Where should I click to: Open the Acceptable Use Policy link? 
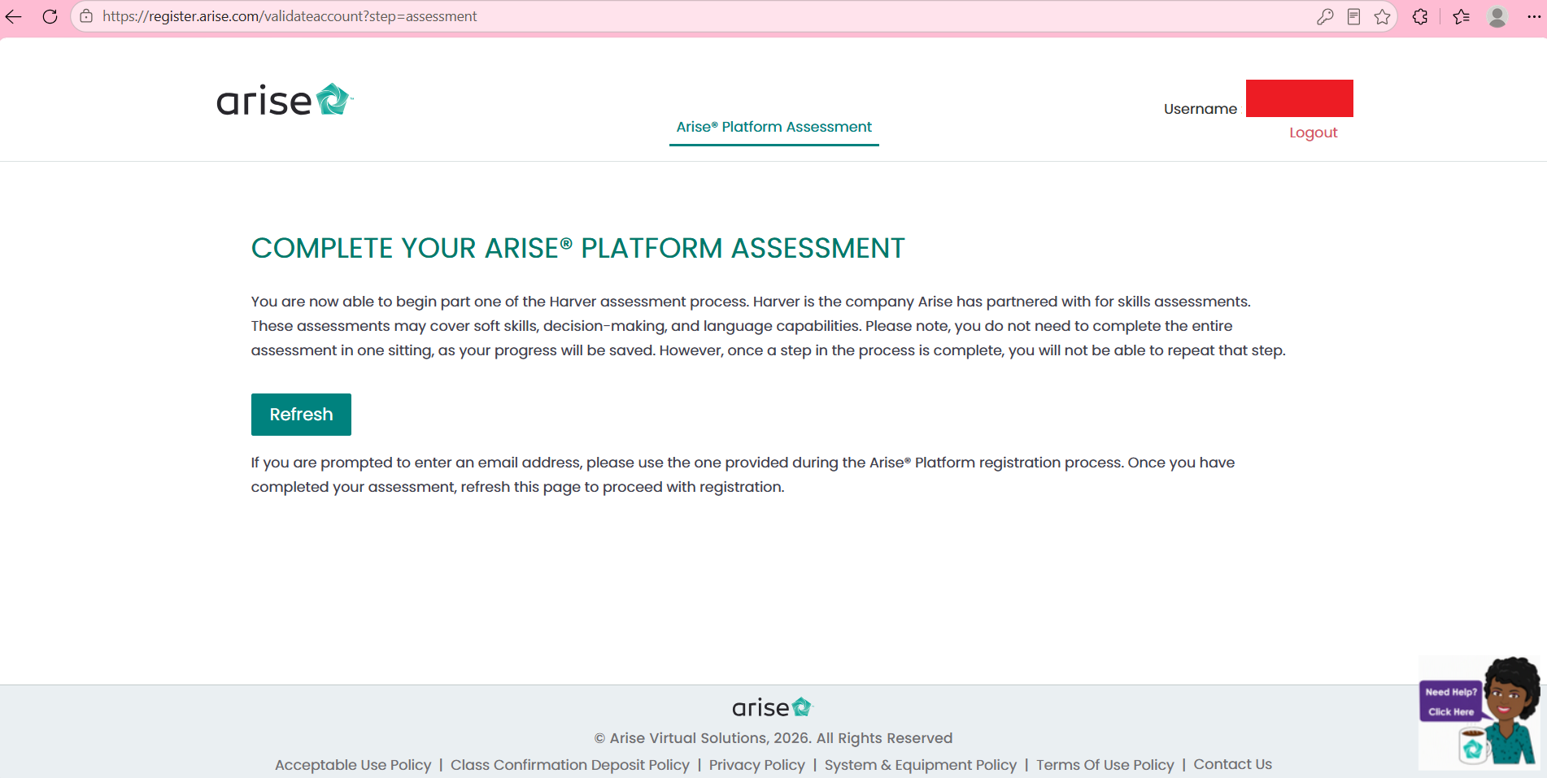tap(353, 765)
